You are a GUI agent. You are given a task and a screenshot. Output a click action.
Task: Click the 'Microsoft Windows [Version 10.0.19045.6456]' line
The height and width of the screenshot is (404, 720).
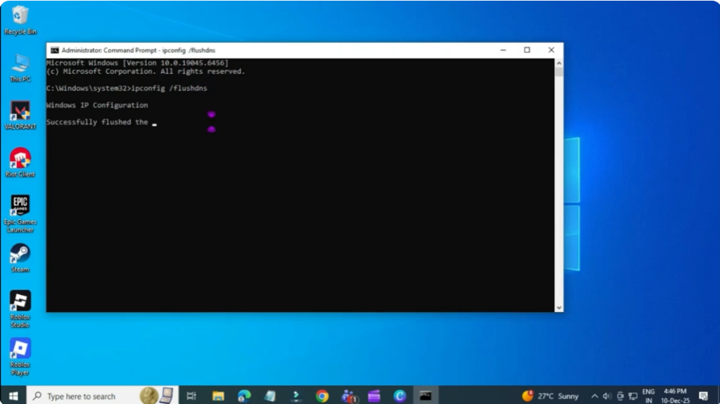point(137,63)
